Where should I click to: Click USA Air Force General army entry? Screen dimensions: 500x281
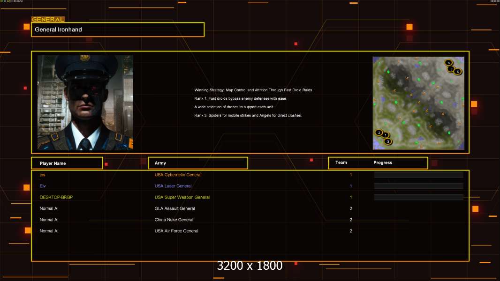click(176, 231)
